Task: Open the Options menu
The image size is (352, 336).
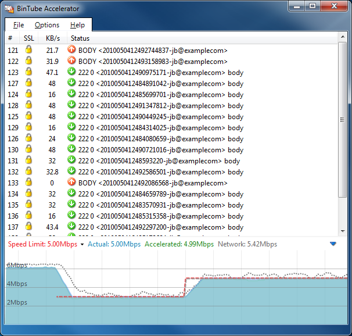Action: 47,25
